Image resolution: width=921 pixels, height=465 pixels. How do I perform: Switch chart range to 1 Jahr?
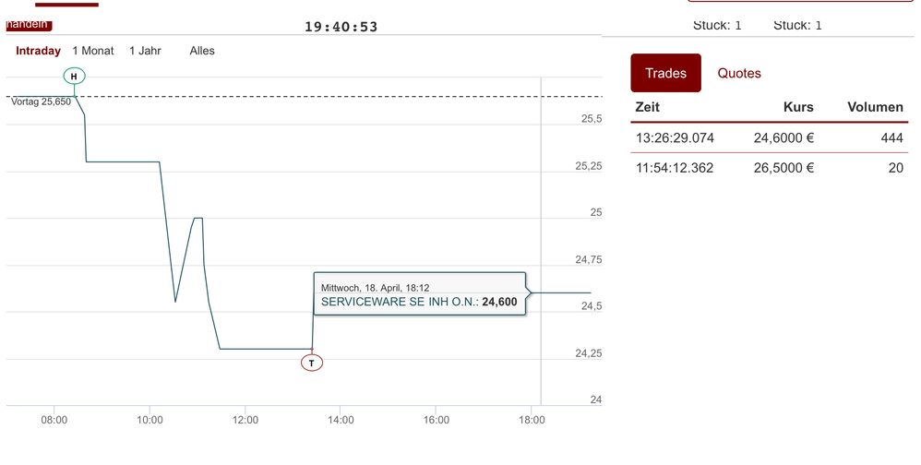145,51
